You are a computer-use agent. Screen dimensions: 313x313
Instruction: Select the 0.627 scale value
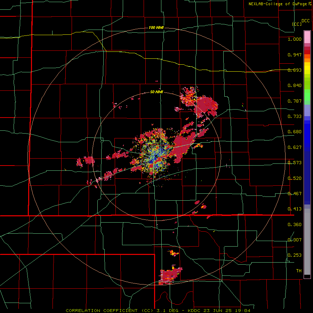click(x=295, y=147)
